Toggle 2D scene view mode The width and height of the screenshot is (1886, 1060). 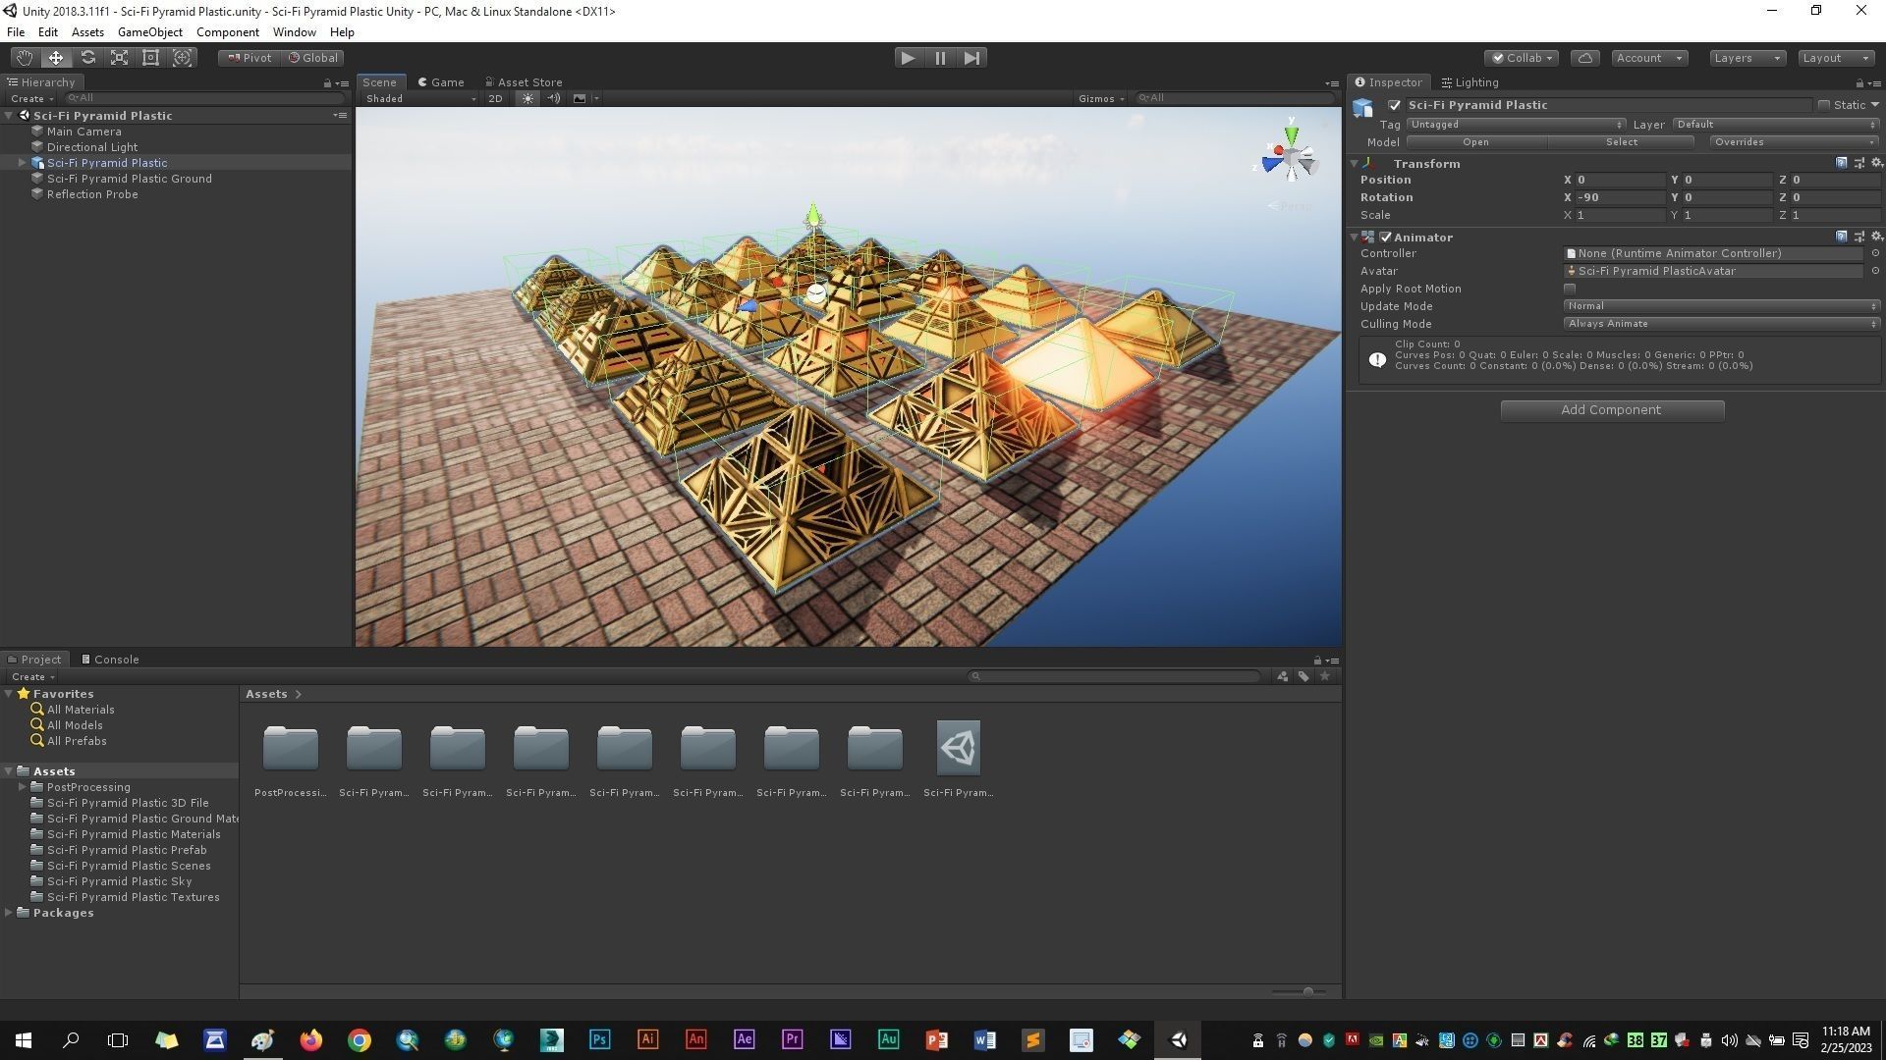tap(495, 98)
